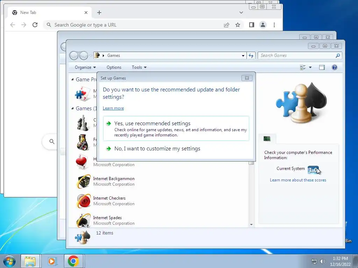Click the Current System 1.0 score badge

point(313,170)
